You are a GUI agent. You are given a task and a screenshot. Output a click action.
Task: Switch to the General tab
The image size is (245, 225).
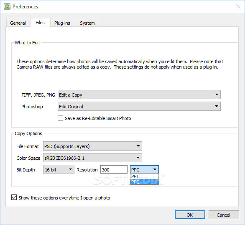point(18,23)
